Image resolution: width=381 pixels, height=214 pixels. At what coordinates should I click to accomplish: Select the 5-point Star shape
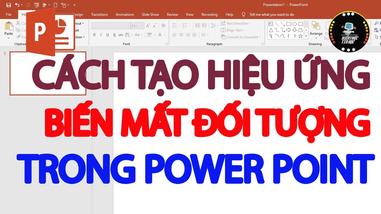coord(301,36)
